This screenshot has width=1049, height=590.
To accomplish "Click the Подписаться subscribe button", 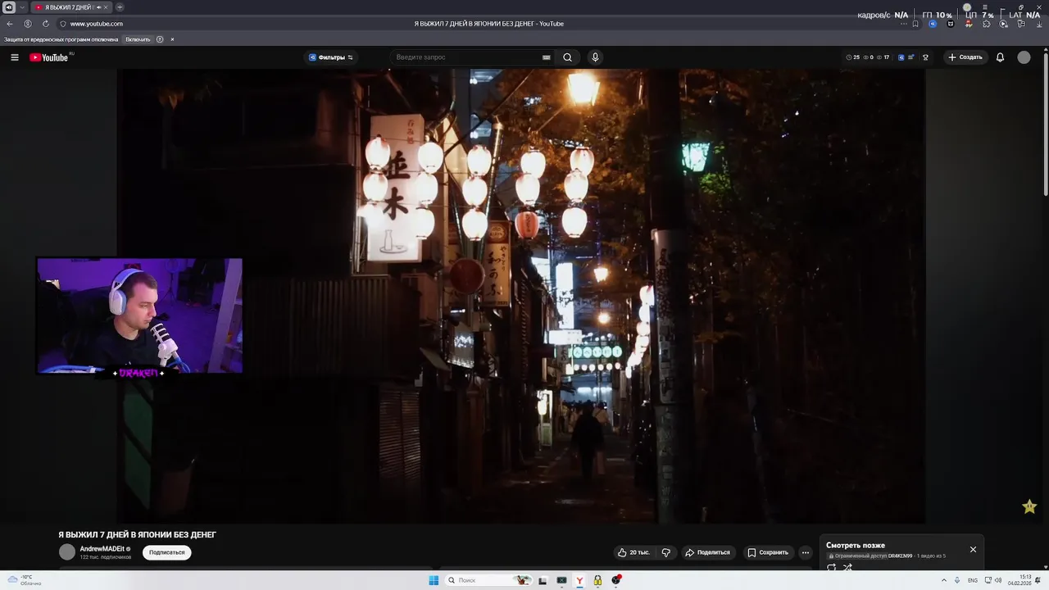I will point(167,552).
